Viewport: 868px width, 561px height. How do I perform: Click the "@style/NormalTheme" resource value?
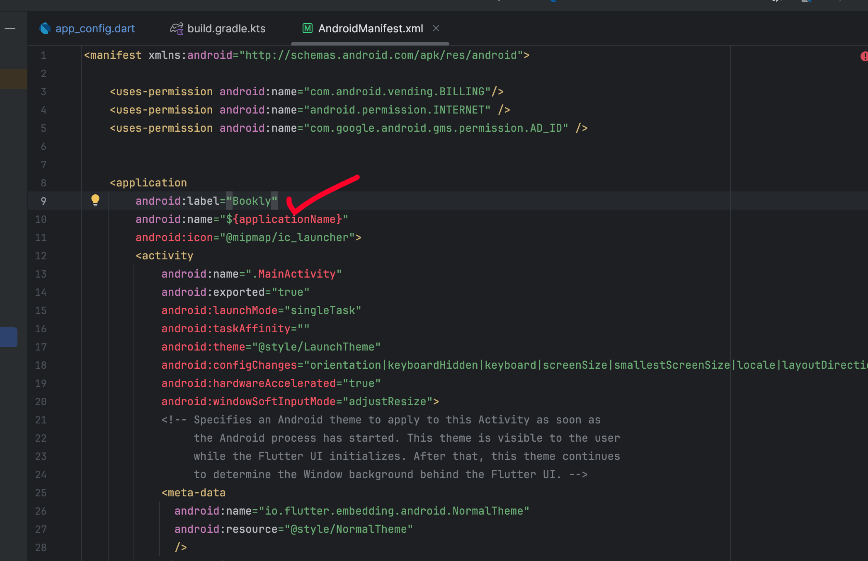(349, 529)
